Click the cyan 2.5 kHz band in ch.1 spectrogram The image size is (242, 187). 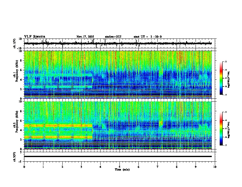(x=58, y=87)
